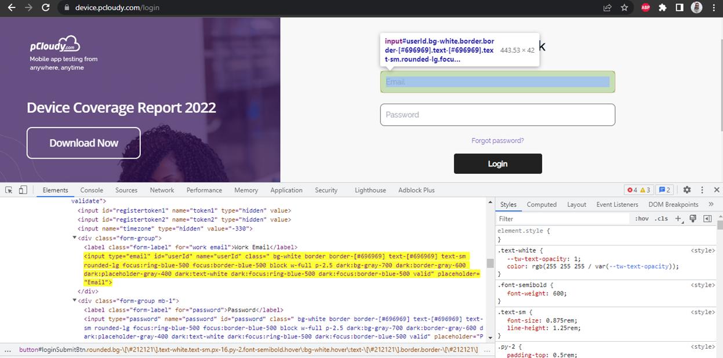Open the Chrome three-dot menu
723x358 pixels.
pyautogui.click(x=713, y=8)
